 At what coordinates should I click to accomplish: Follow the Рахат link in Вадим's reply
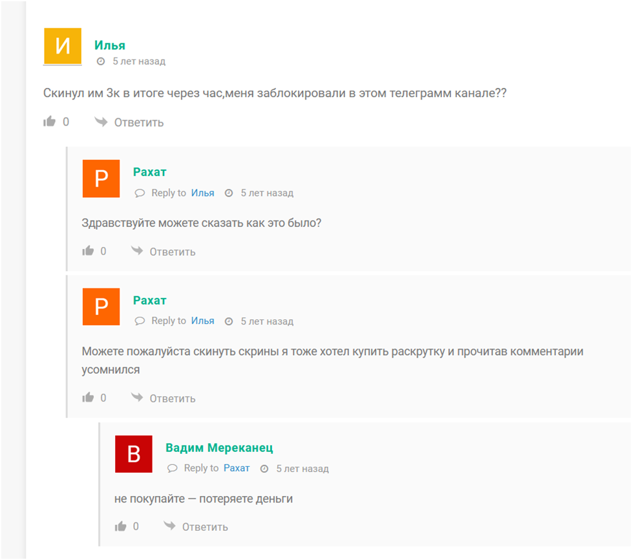[237, 468]
